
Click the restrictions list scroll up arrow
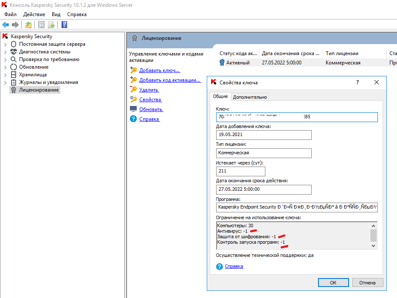[x=374, y=226]
